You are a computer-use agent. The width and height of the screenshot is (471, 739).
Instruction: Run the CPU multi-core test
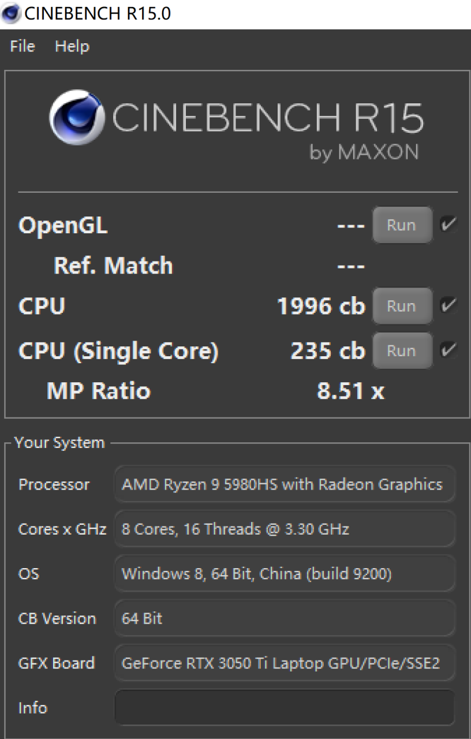[402, 306]
